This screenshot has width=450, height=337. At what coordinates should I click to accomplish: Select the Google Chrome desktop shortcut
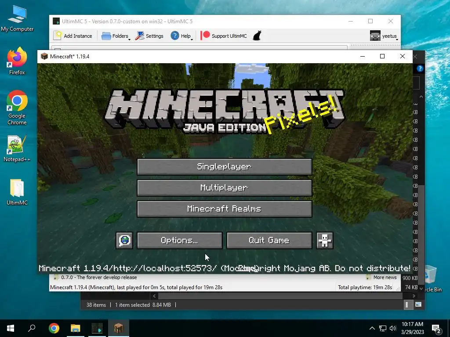[x=17, y=108]
